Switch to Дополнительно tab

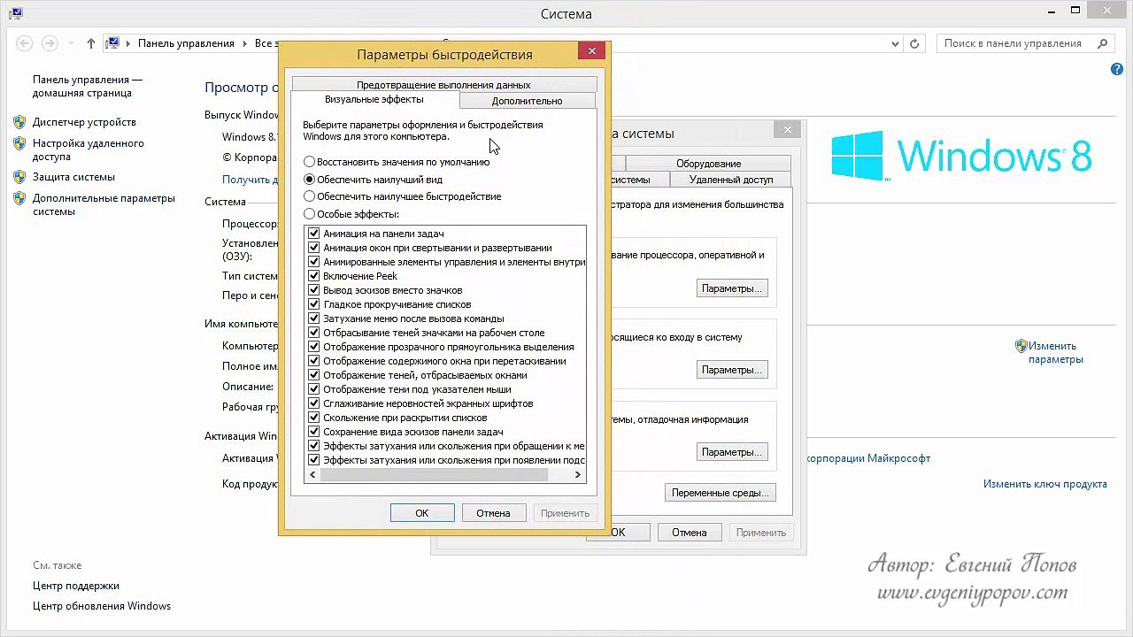527,101
